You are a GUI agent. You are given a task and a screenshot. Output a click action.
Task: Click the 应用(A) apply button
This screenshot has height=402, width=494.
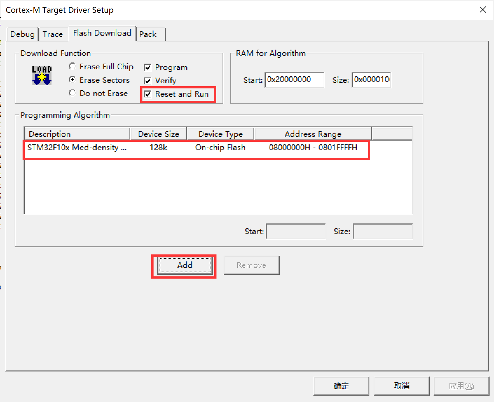coord(461,386)
